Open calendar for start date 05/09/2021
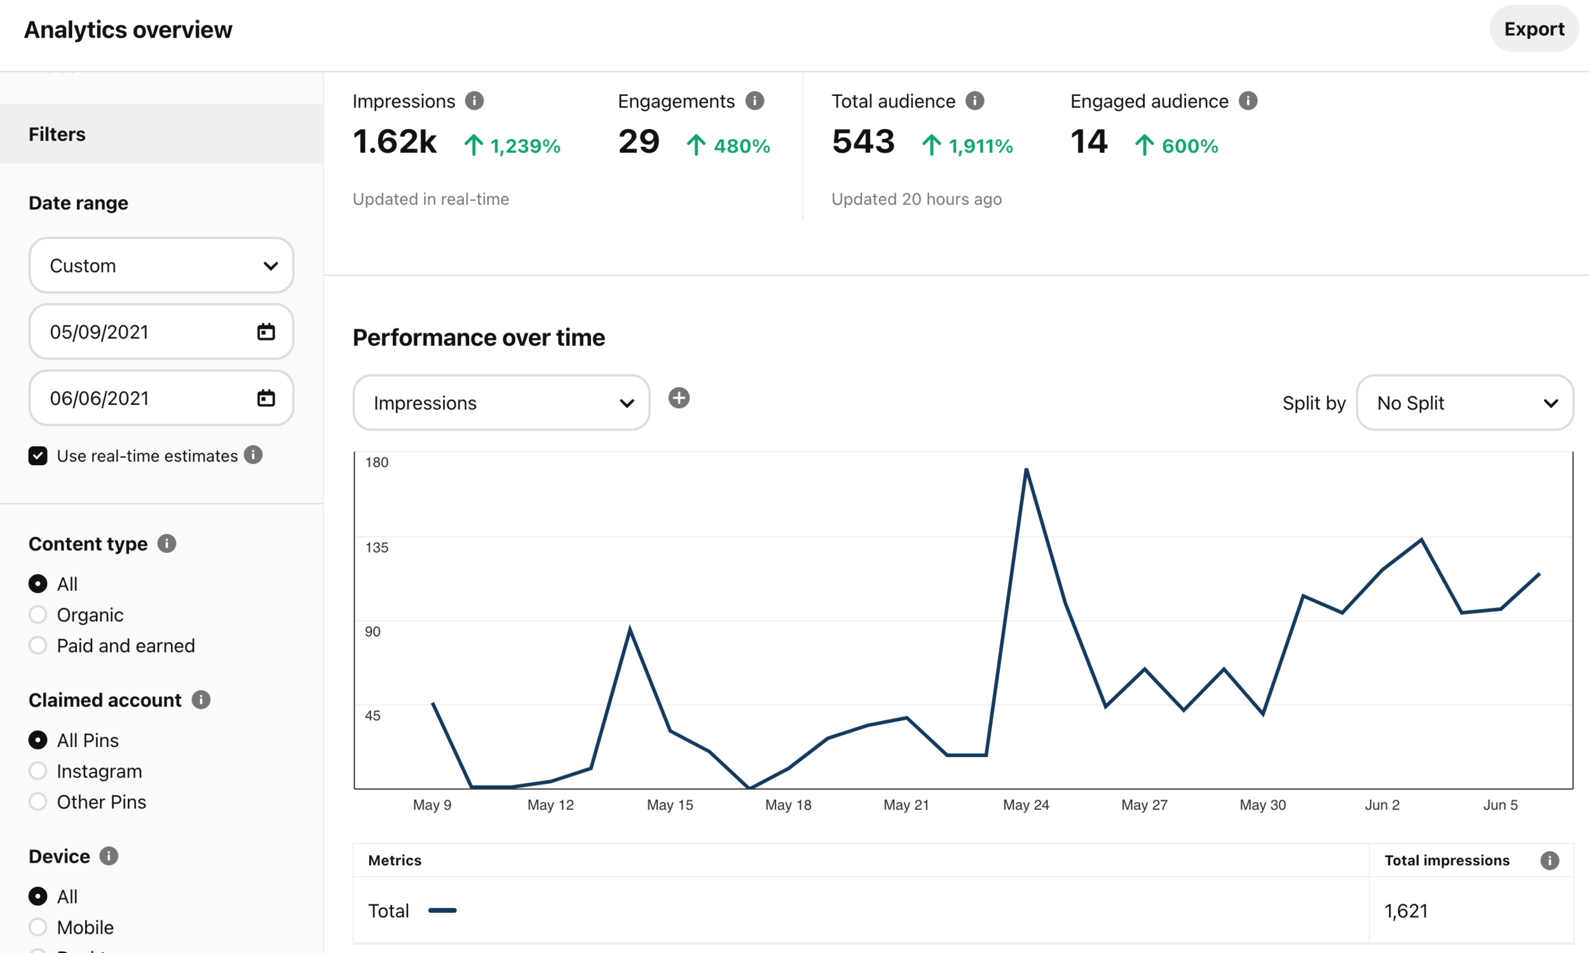The height and width of the screenshot is (953, 1589). pos(266,332)
